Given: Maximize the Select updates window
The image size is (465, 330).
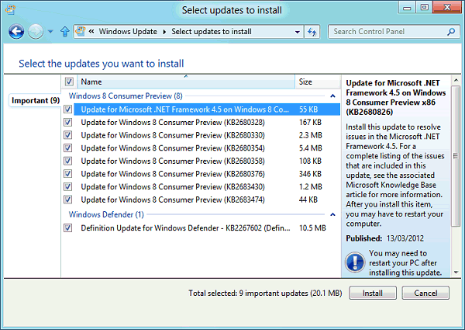Looking at the screenshot, I should pyautogui.click(x=425, y=8).
